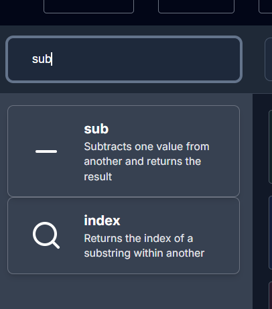
Task: Click the magnifier icon for index function
Action: tap(46, 235)
